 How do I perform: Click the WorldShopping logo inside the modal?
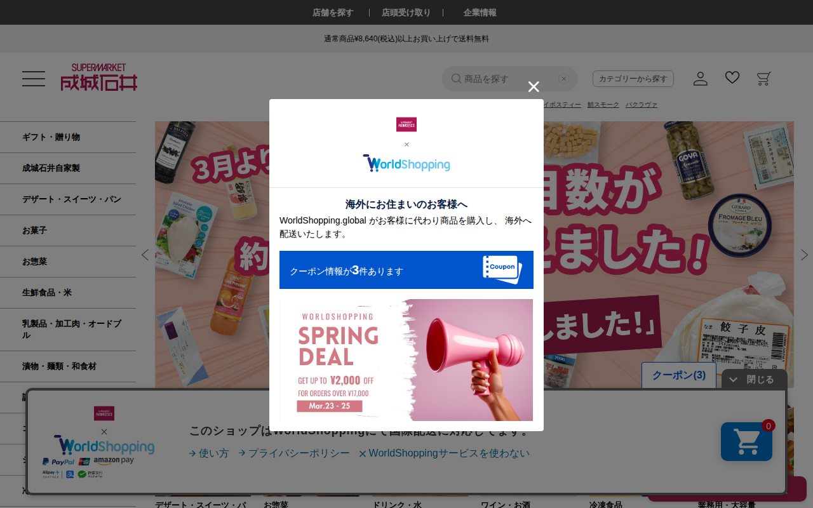[406, 163]
